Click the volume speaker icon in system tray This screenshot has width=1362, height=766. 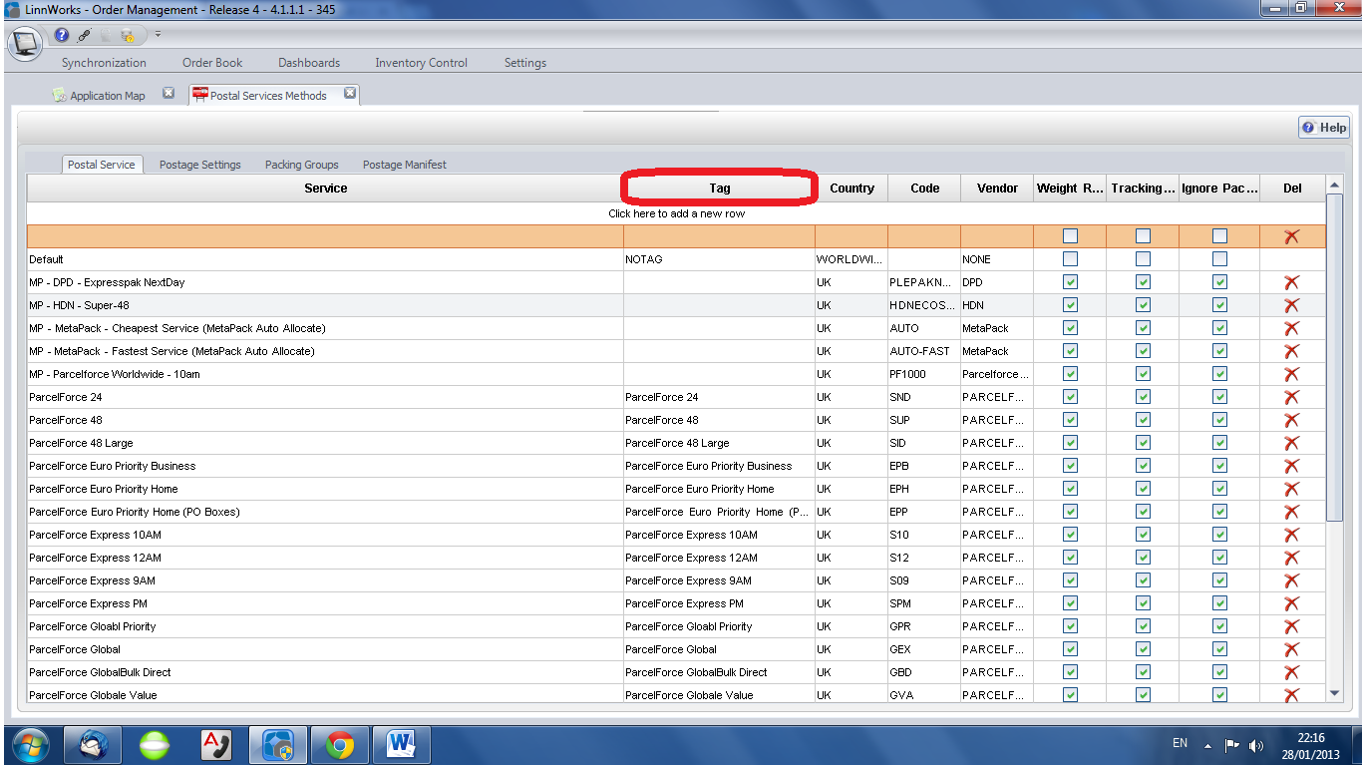point(1256,745)
